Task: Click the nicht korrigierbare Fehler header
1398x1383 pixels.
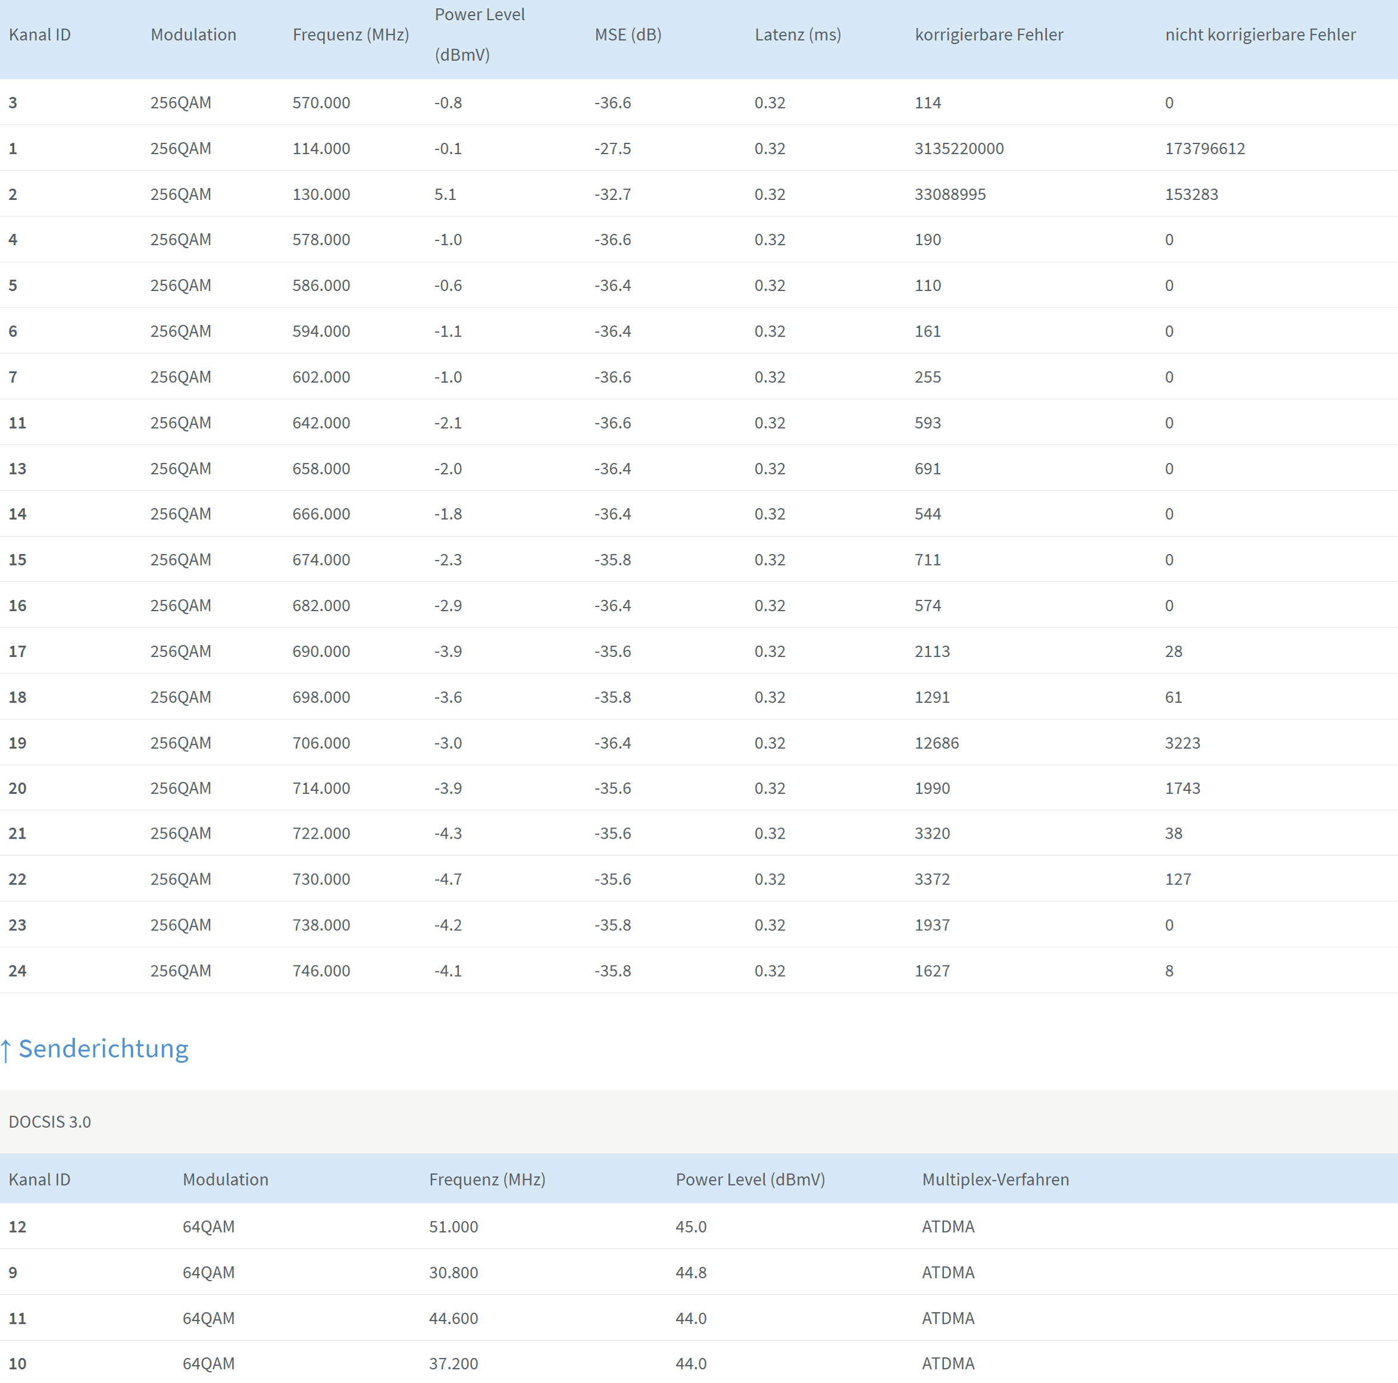Action: (x=1260, y=35)
